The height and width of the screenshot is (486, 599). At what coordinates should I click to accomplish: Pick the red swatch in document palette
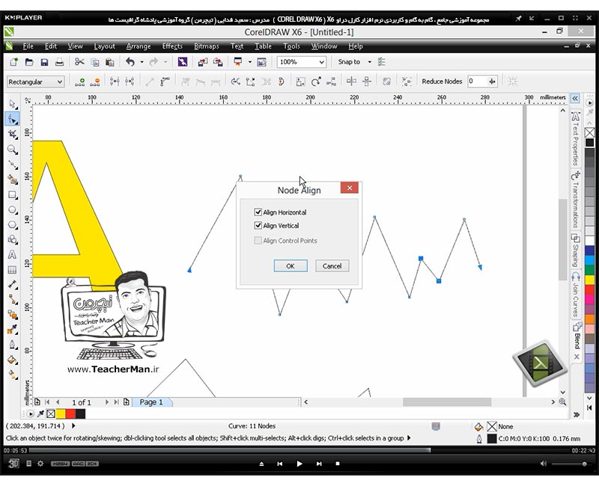tap(70, 413)
